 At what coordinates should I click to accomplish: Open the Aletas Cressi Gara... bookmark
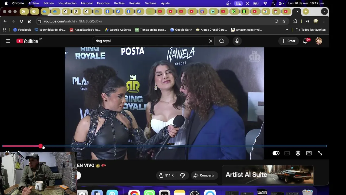[x=211, y=30]
